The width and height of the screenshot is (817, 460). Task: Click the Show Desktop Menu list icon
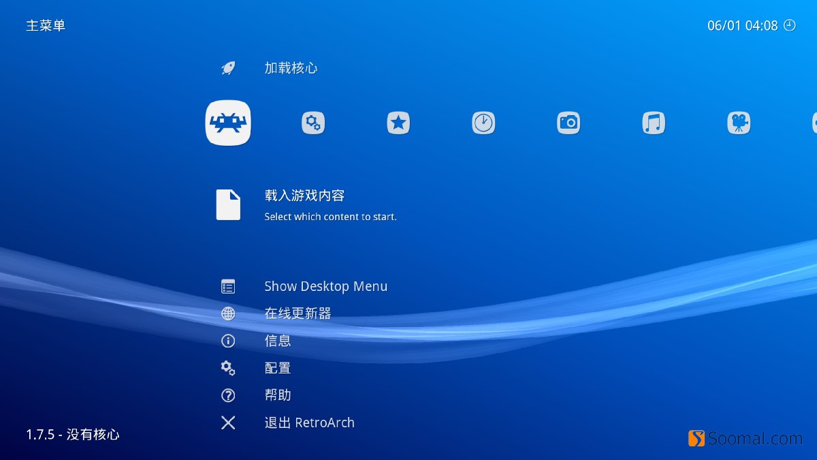(x=228, y=286)
